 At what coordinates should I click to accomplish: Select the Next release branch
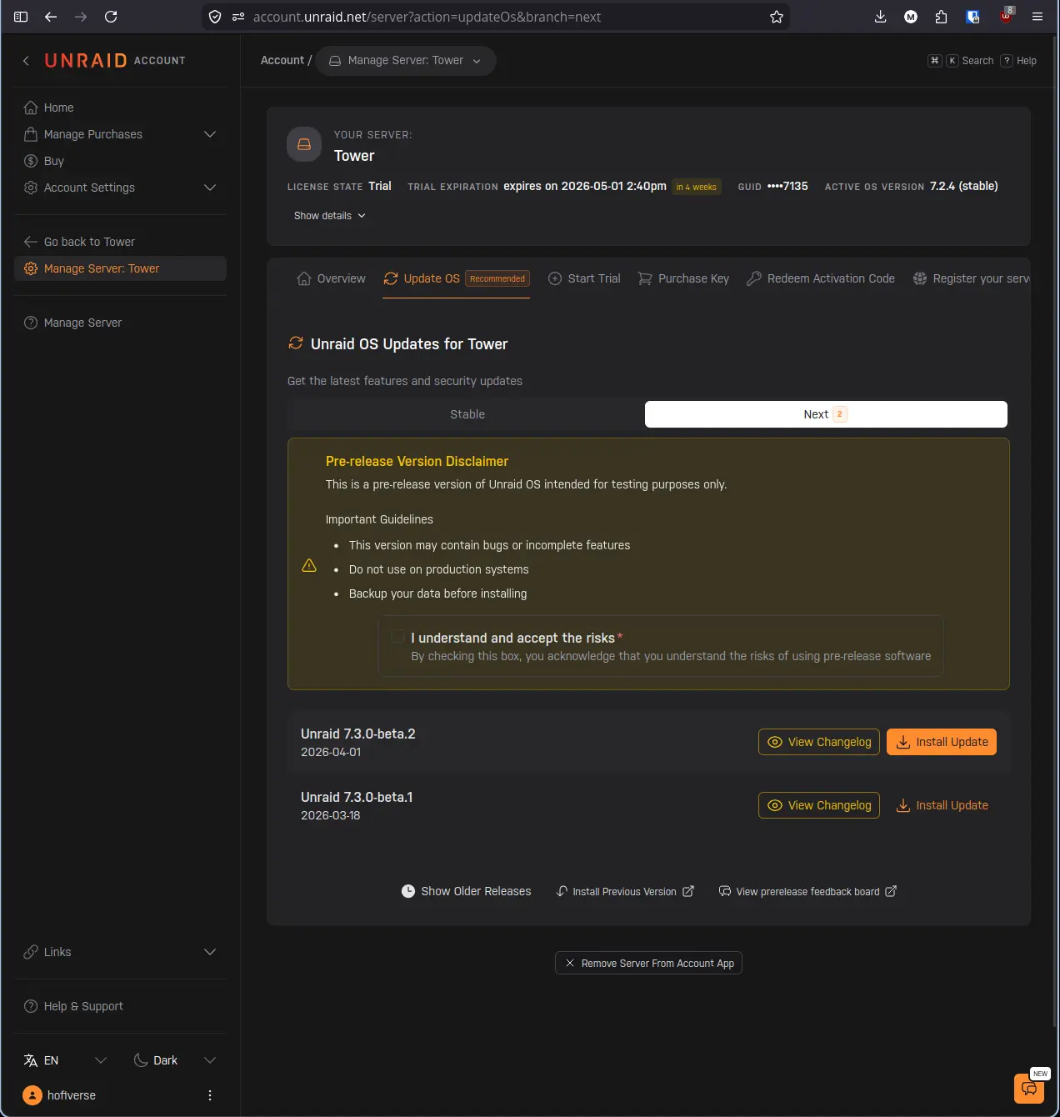point(826,414)
